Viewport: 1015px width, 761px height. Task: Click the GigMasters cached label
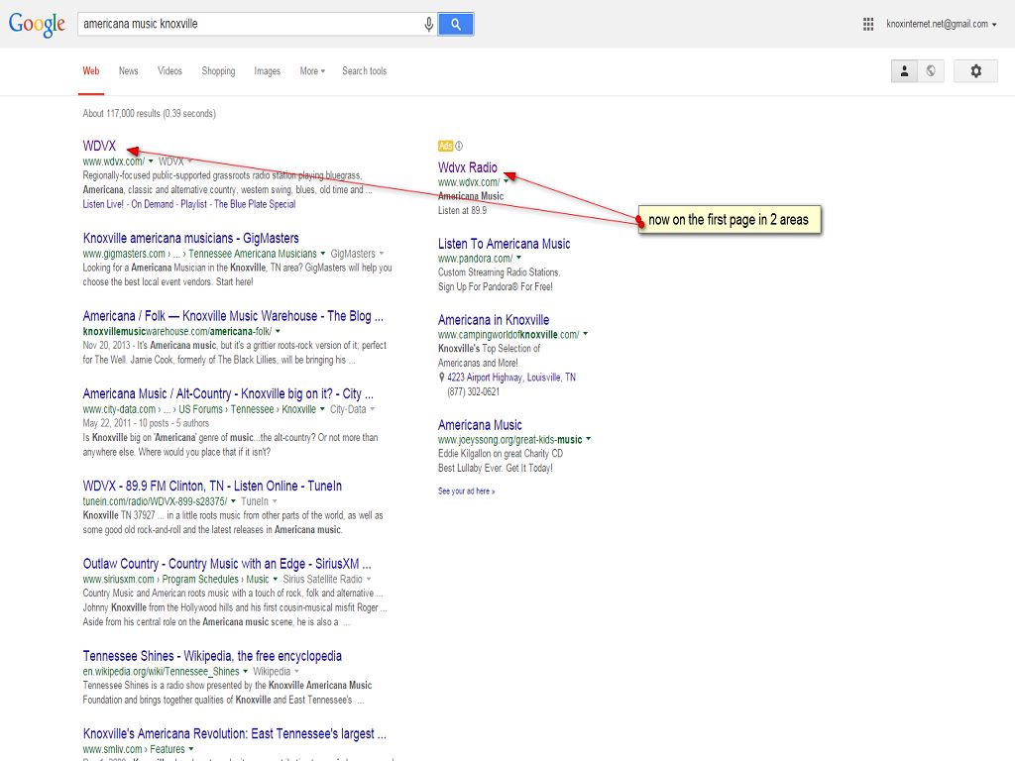(x=353, y=254)
